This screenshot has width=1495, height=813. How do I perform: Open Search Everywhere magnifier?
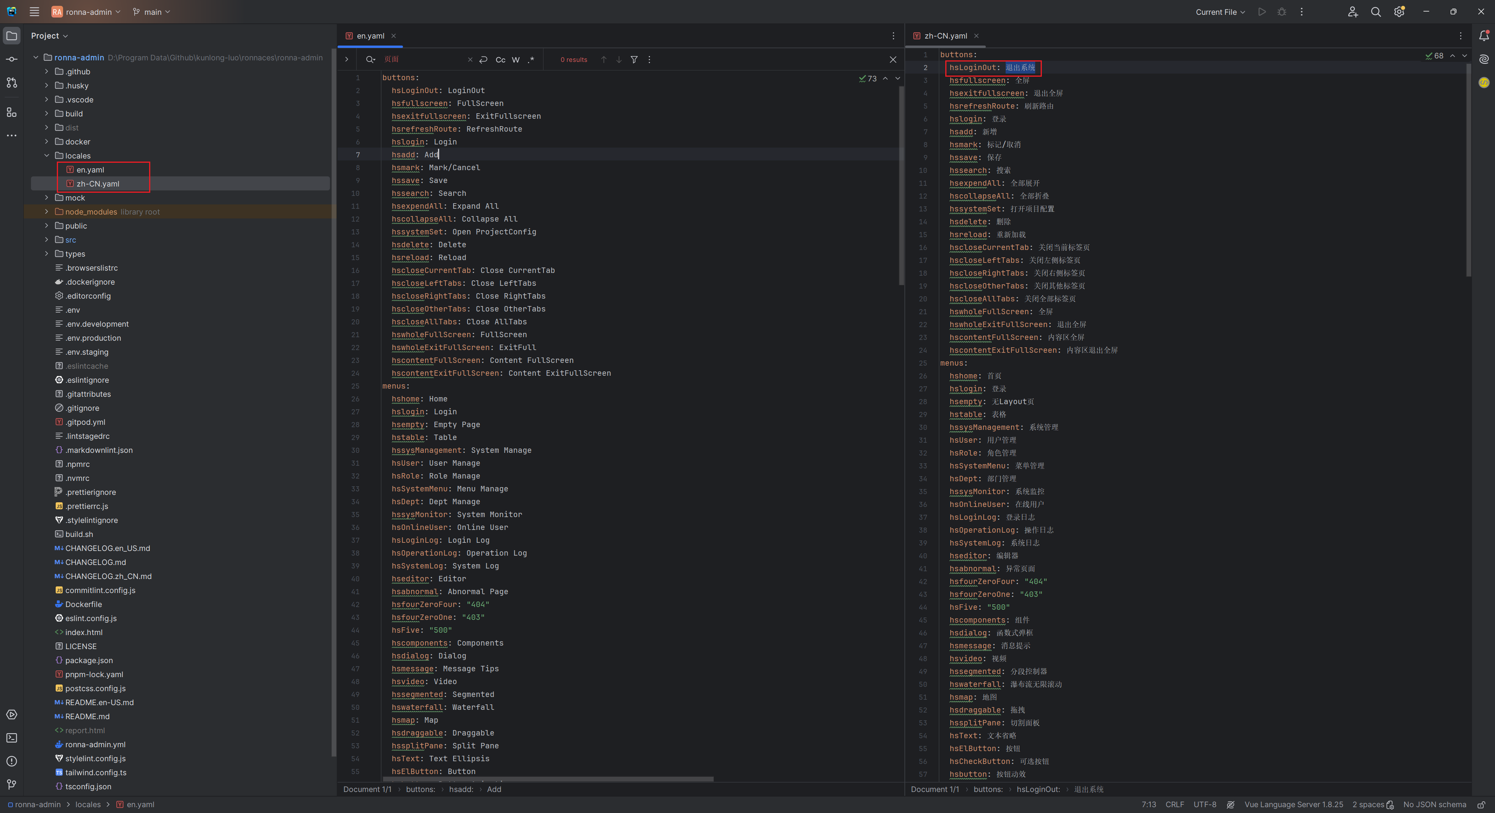[1375, 12]
